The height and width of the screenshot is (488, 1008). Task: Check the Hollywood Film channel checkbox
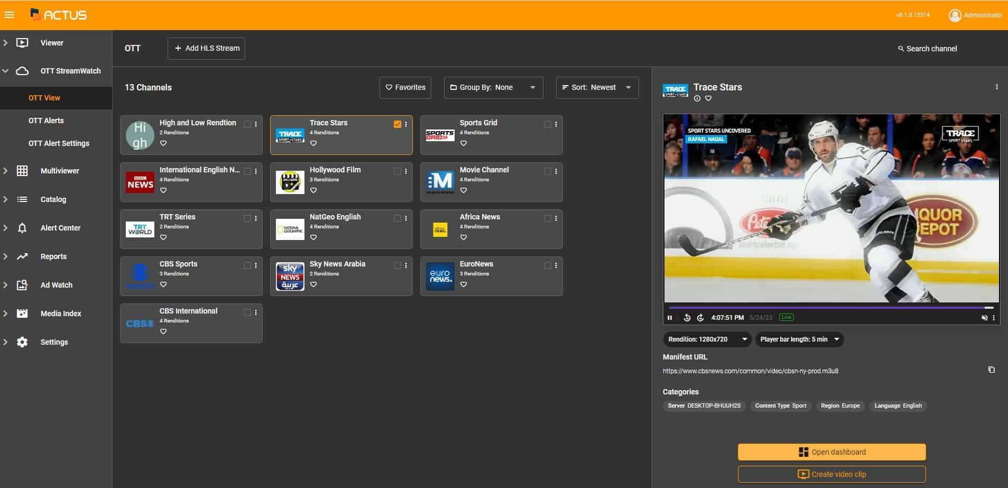[397, 171]
